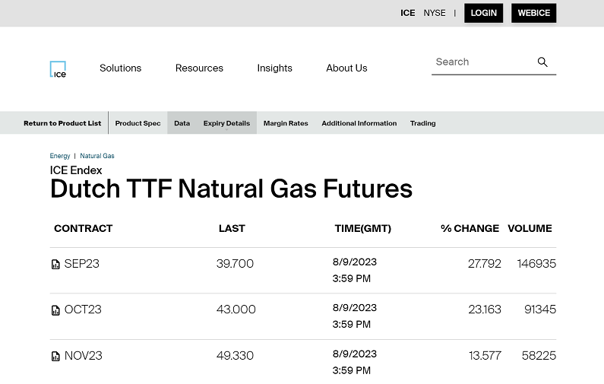Open the Resources menu
Viewport: 604px width, 384px height.
pos(199,68)
